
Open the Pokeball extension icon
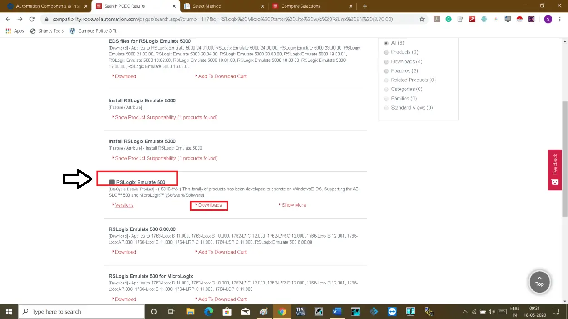click(520, 19)
